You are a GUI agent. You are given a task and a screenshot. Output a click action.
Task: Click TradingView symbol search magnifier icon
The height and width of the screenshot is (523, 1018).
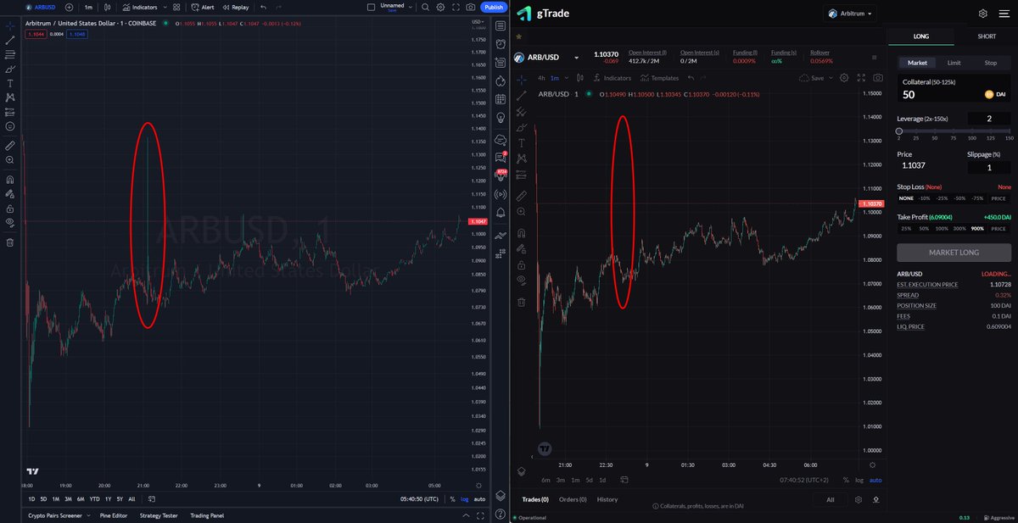click(426, 7)
